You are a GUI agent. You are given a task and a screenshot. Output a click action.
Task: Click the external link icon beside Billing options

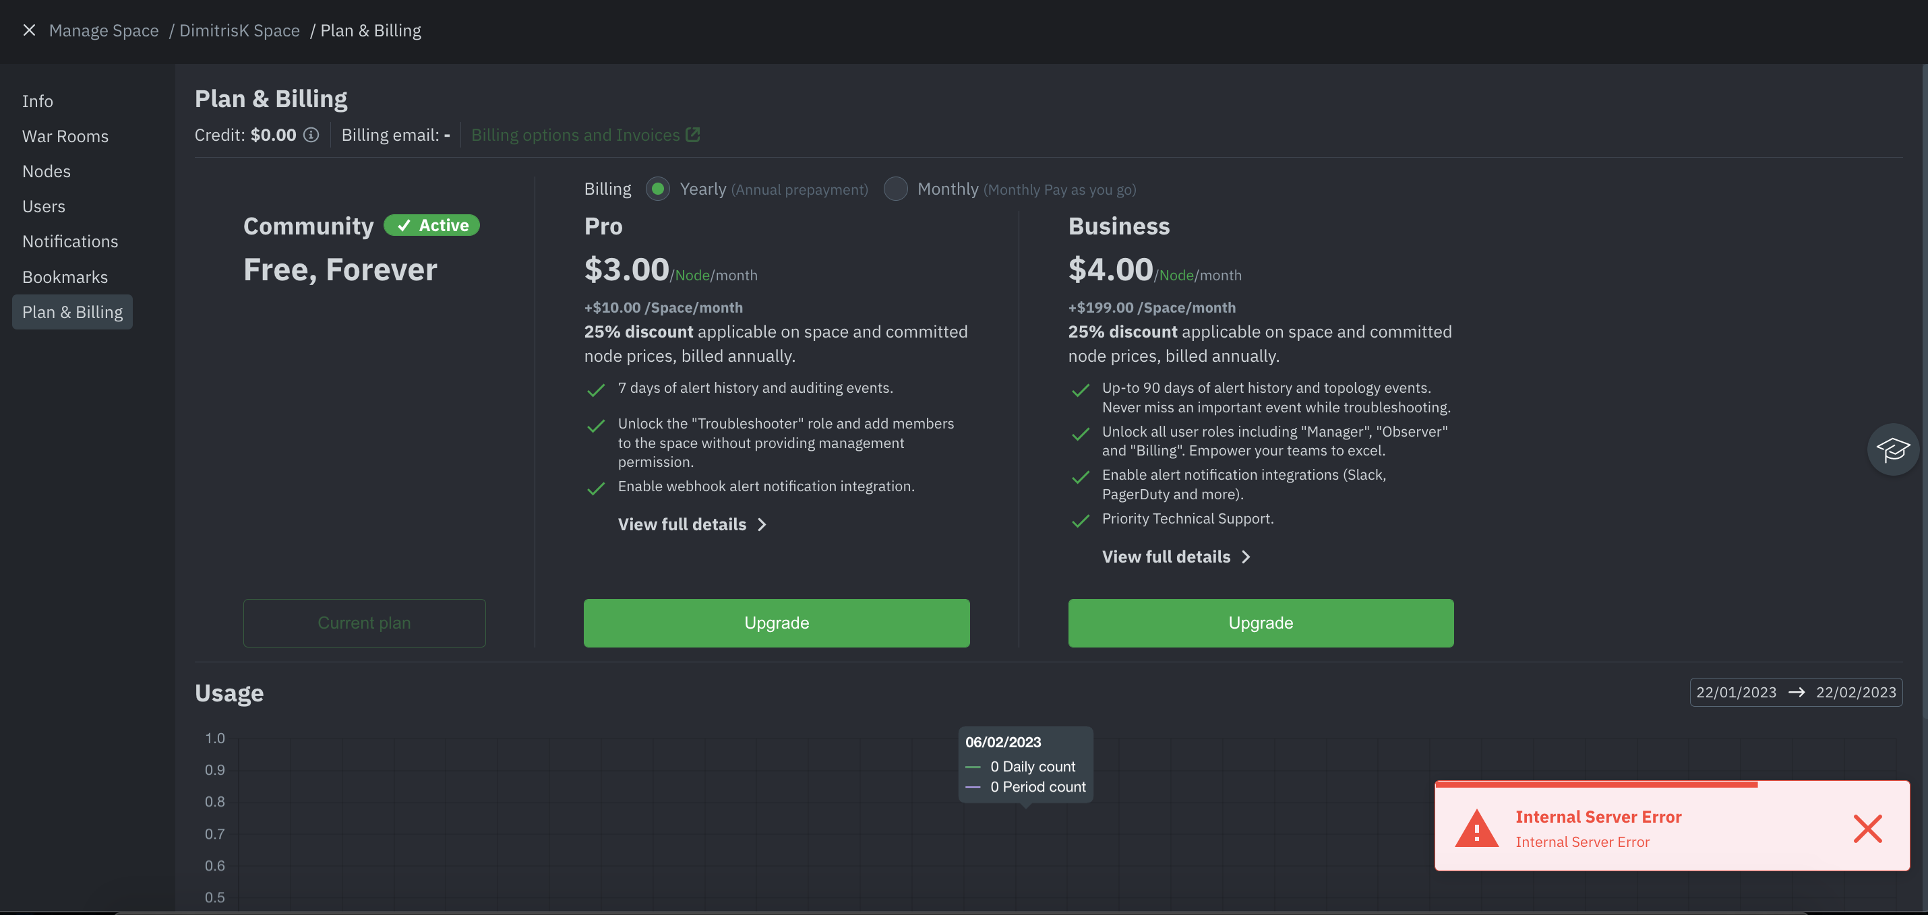tap(692, 135)
